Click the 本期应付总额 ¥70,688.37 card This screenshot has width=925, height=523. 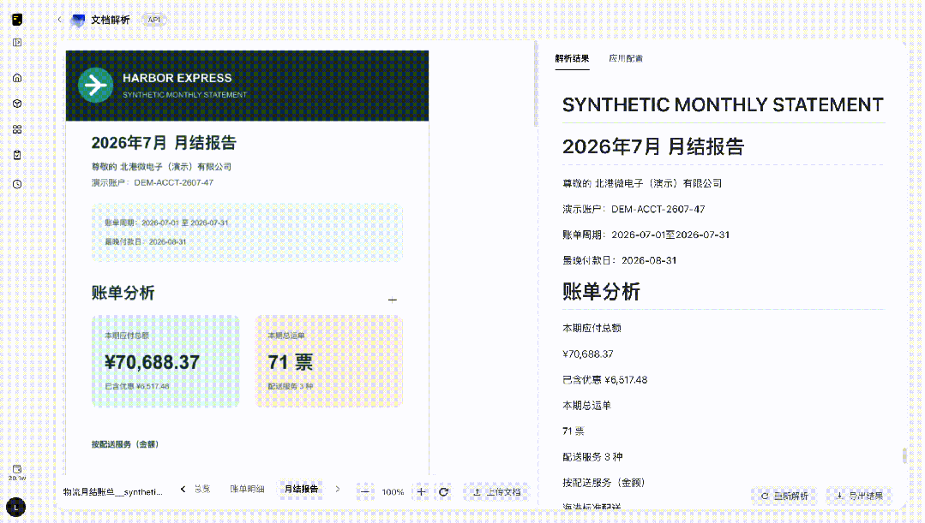pos(165,361)
